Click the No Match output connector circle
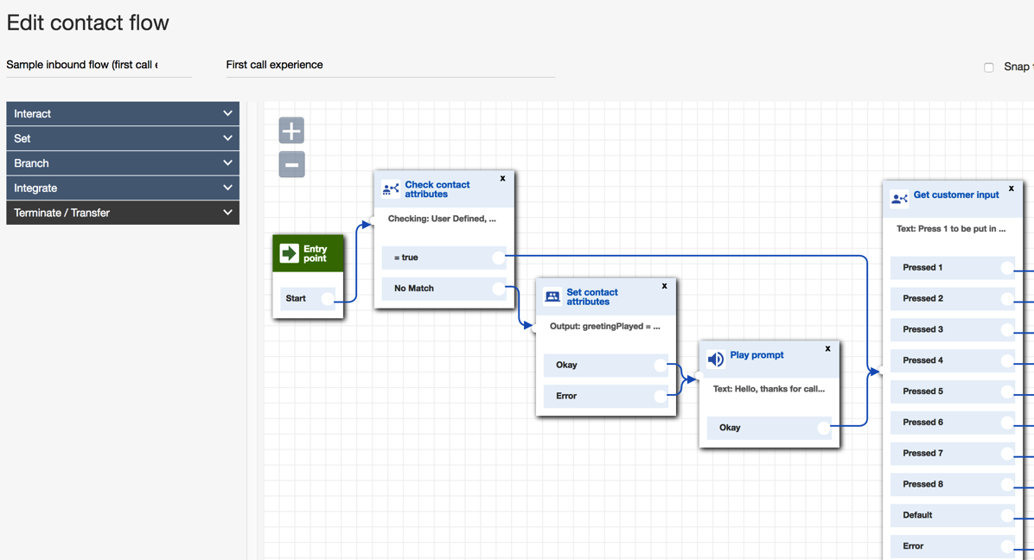The width and height of the screenshot is (1034, 560). pyautogui.click(x=498, y=289)
